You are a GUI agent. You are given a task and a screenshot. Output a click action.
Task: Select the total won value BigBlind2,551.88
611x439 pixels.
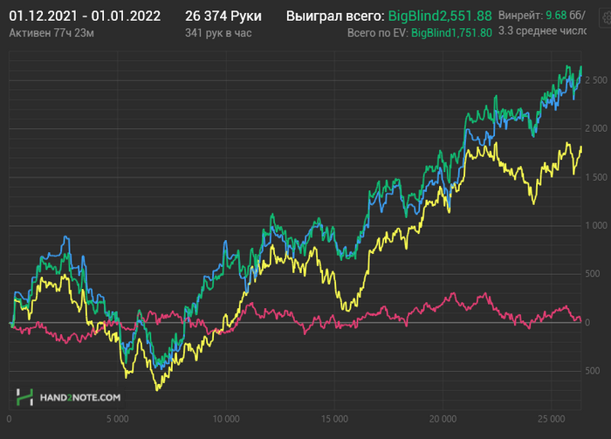[440, 16]
